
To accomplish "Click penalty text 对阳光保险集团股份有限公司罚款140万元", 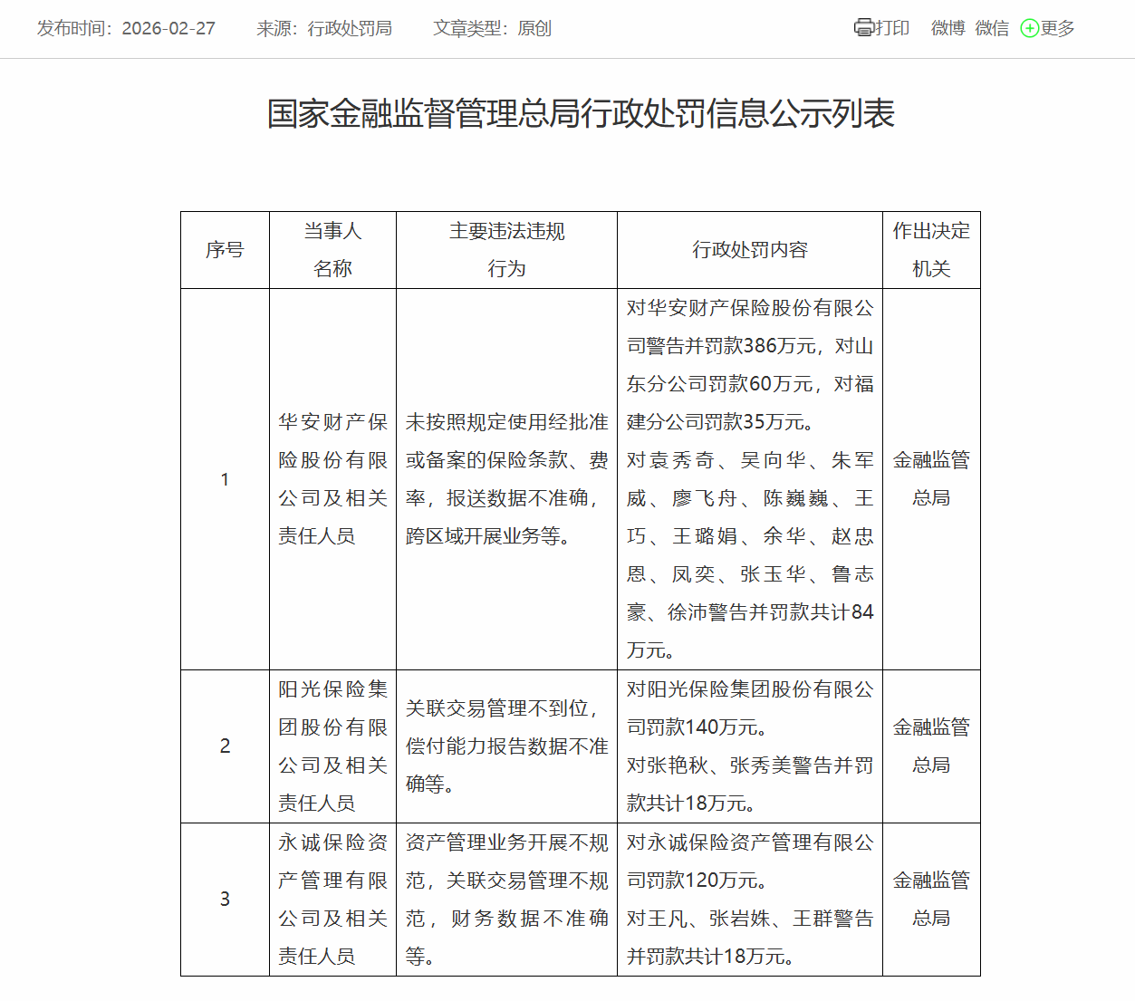I will point(750,708).
